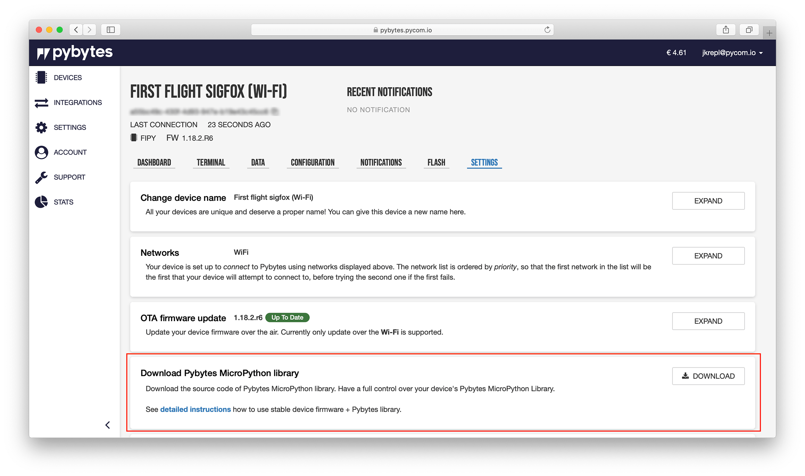The image size is (805, 476).
Task: Open the detailed instructions link
Action: point(195,410)
